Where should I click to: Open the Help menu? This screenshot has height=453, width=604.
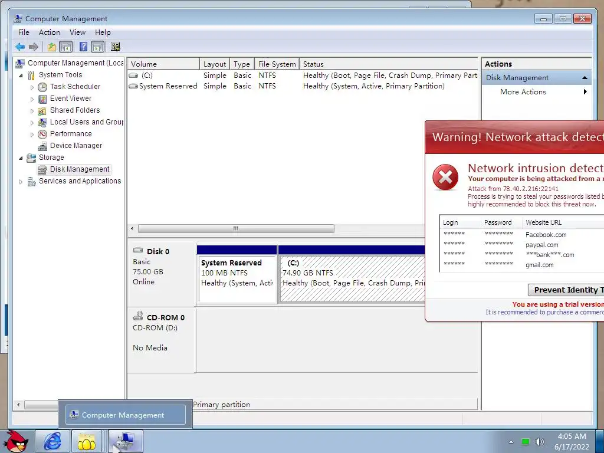coord(103,32)
